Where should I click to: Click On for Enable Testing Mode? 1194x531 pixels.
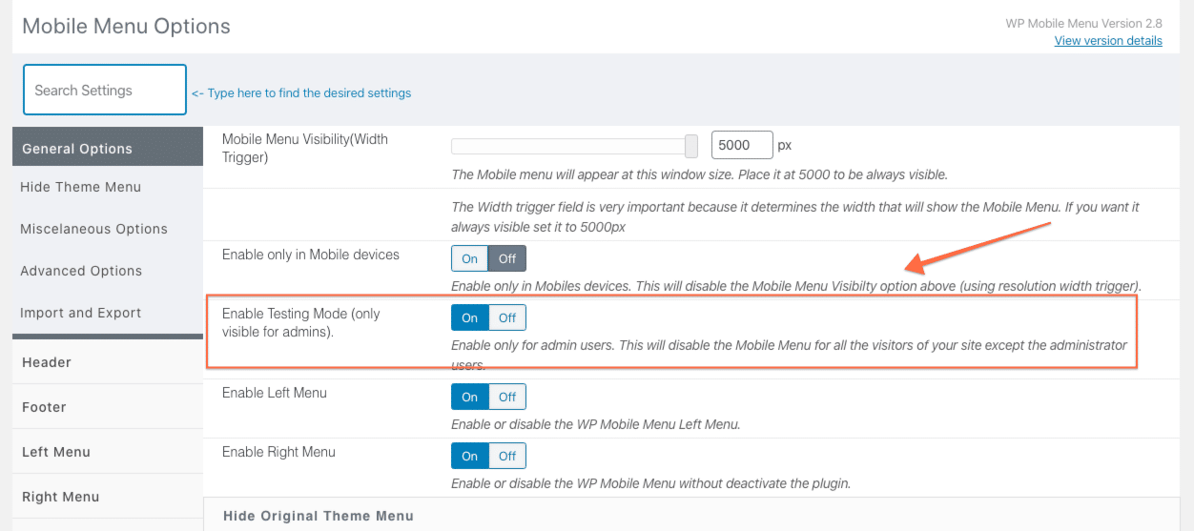[x=469, y=317]
